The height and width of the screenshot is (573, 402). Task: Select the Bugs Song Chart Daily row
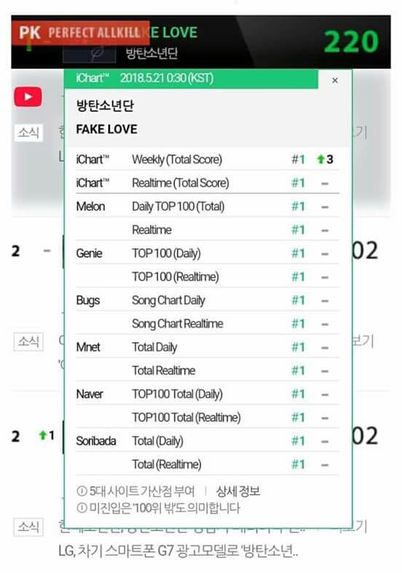[x=208, y=300]
